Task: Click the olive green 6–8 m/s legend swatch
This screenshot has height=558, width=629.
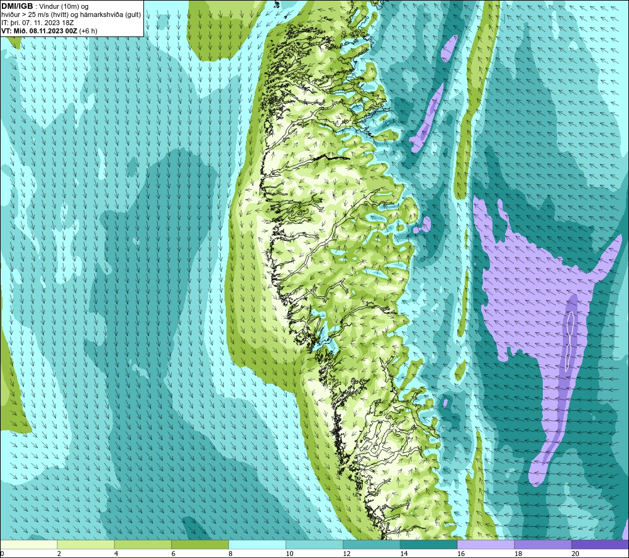Action: click(x=200, y=544)
